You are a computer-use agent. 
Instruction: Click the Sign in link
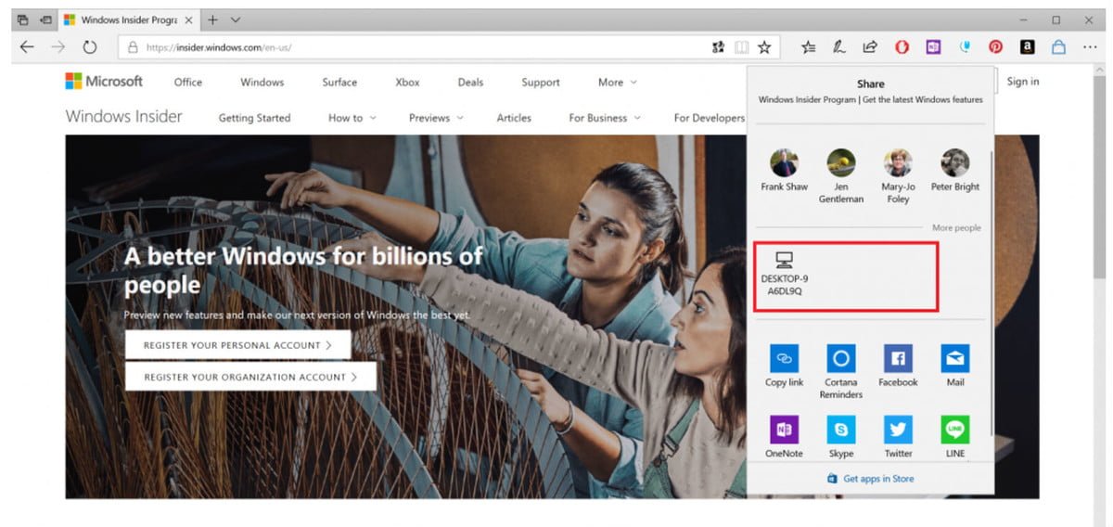coord(1023,82)
